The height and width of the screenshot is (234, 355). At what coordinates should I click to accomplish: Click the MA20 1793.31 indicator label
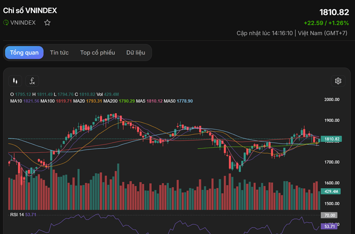(87, 101)
